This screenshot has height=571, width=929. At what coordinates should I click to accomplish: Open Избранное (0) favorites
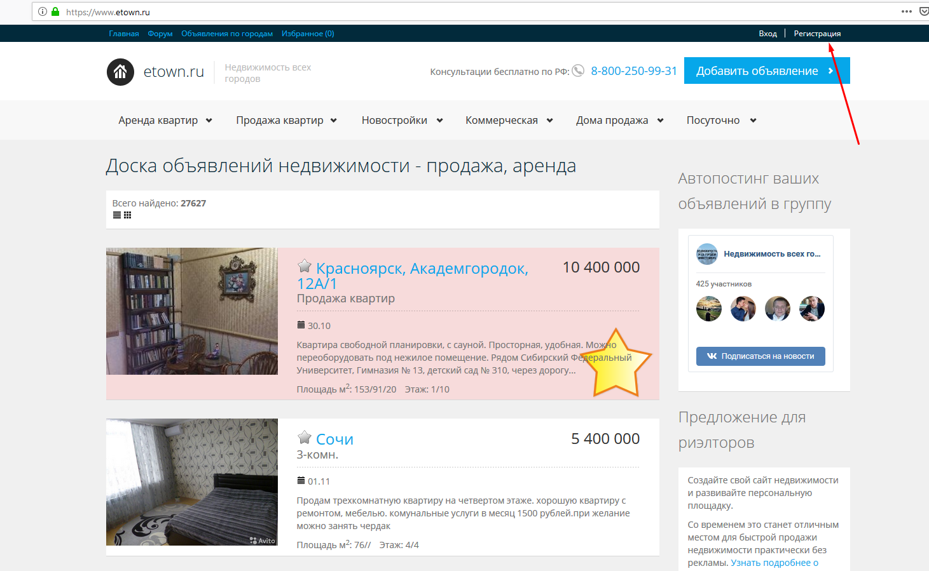308,34
